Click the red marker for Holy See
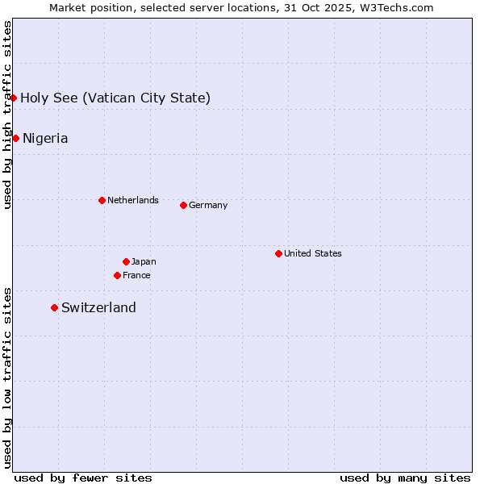 click(14, 98)
